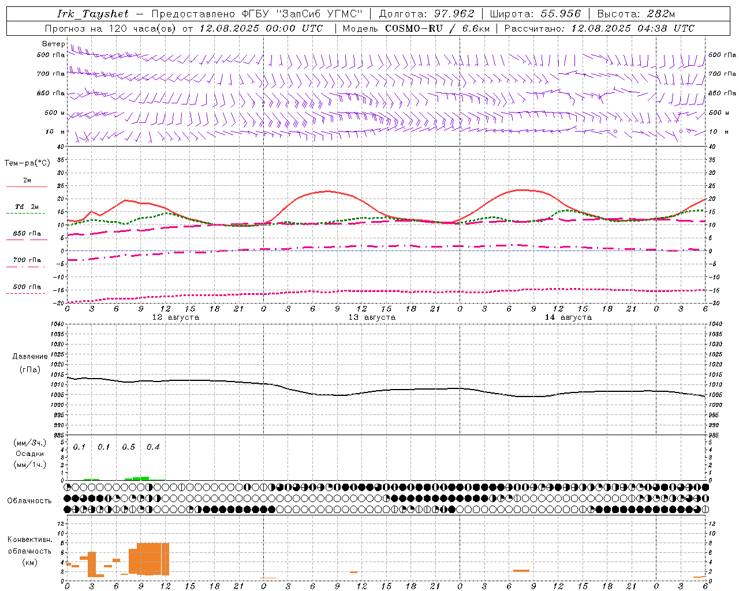Click the "(км)" unit label for convective cloudiness
Screen dimensions: 739x591
pos(30,562)
